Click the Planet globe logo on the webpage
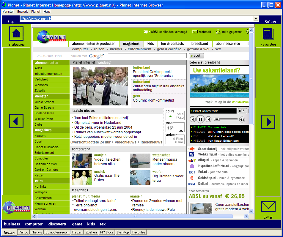 point(51,37)
